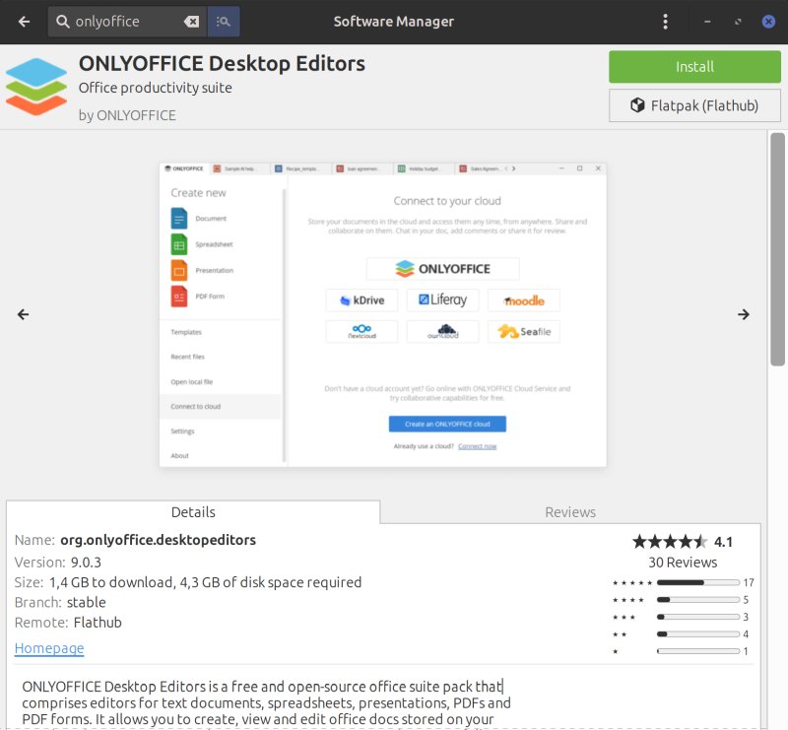Minimize the Software Manager window
The width and height of the screenshot is (788, 730).
[x=707, y=22]
